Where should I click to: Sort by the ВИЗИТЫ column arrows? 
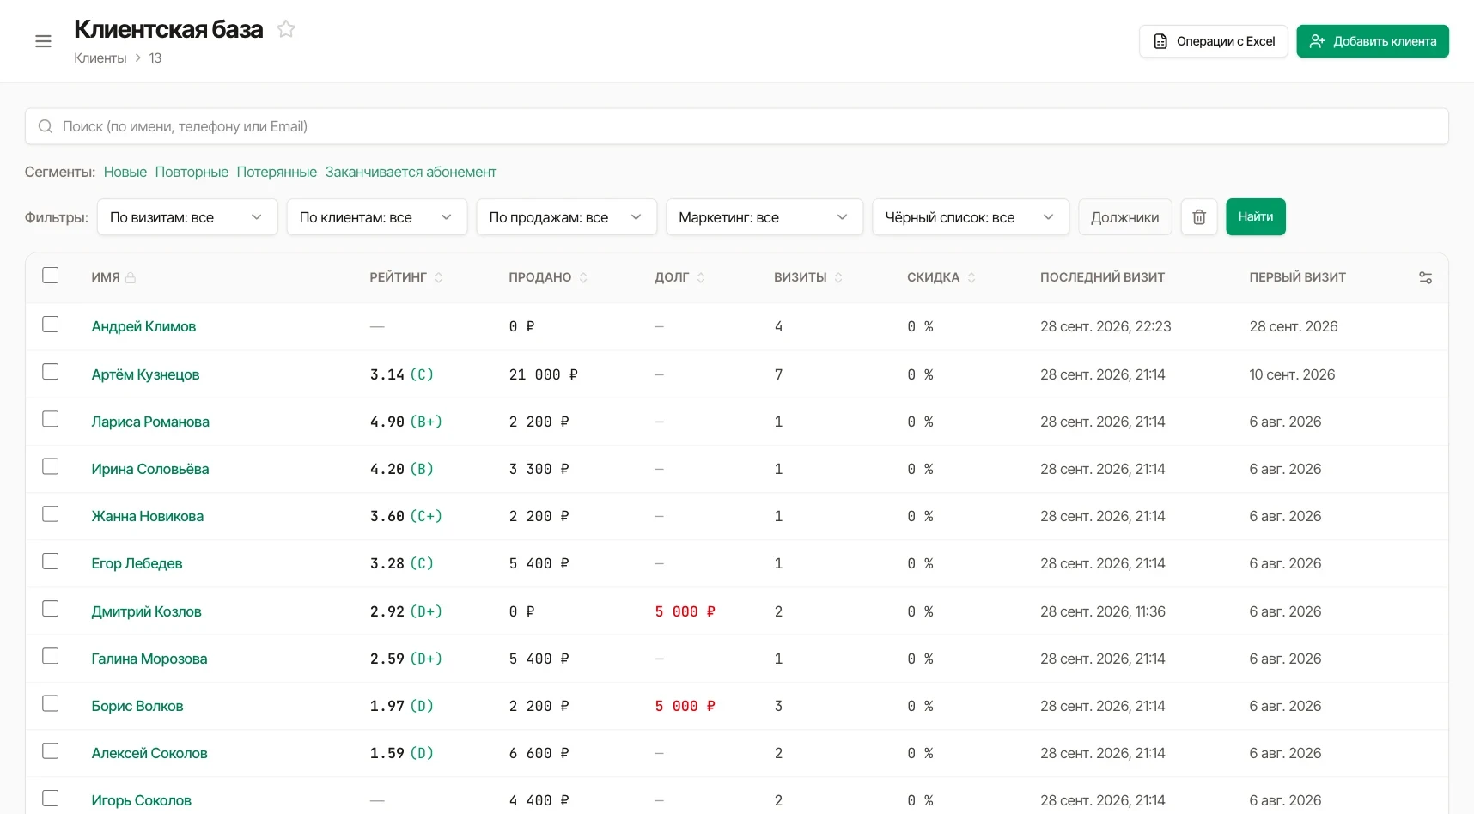coord(838,277)
